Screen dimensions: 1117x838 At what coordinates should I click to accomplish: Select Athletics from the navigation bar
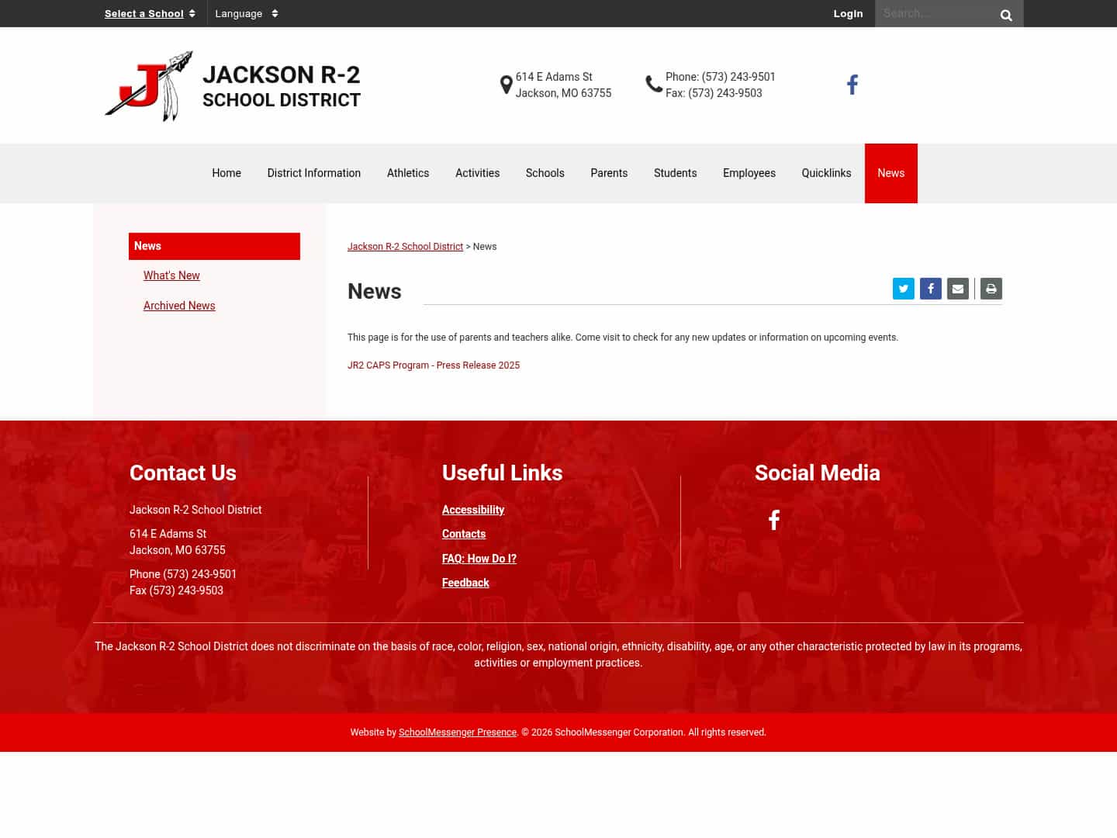point(408,173)
